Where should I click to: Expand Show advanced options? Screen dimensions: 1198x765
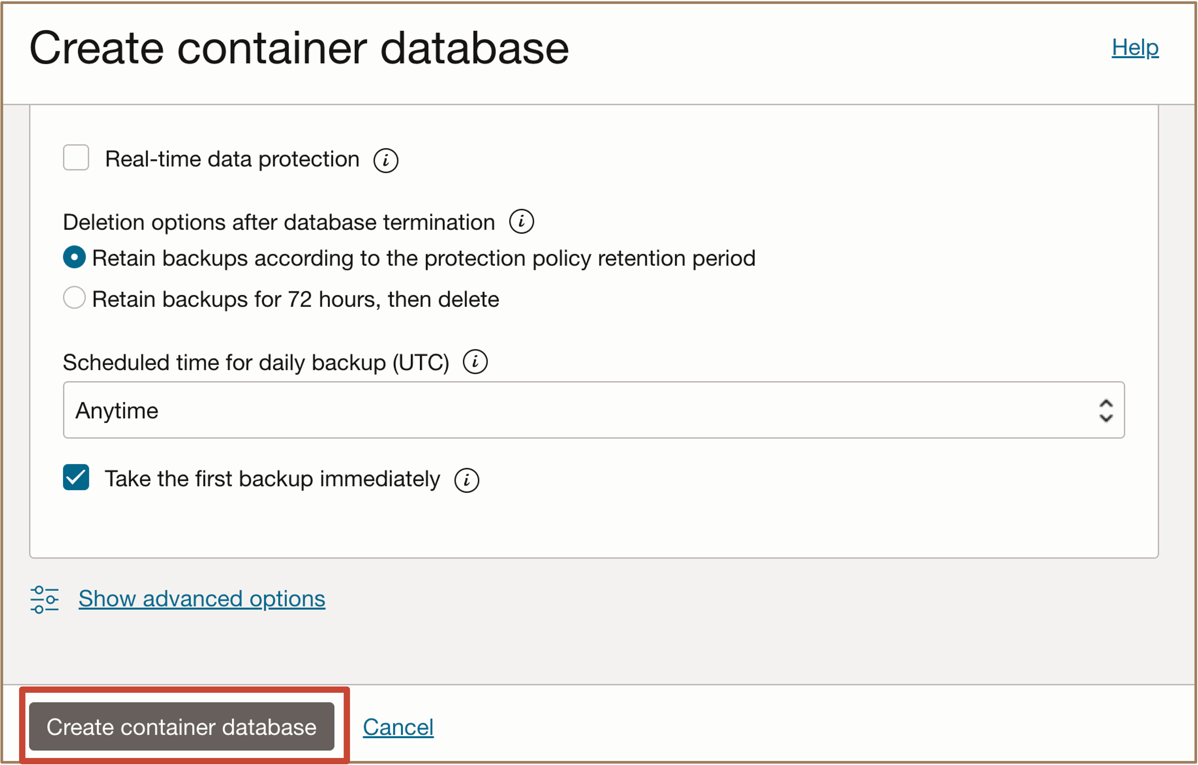tap(202, 598)
